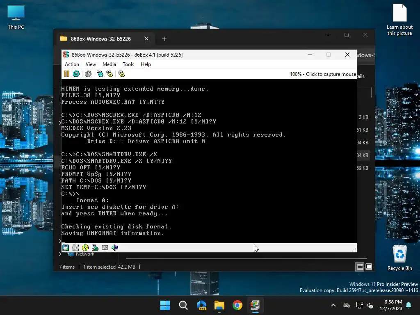The image size is (420, 315).
Task: Send Ctrl+Alt+Del via toolbar icon
Action: [100, 74]
